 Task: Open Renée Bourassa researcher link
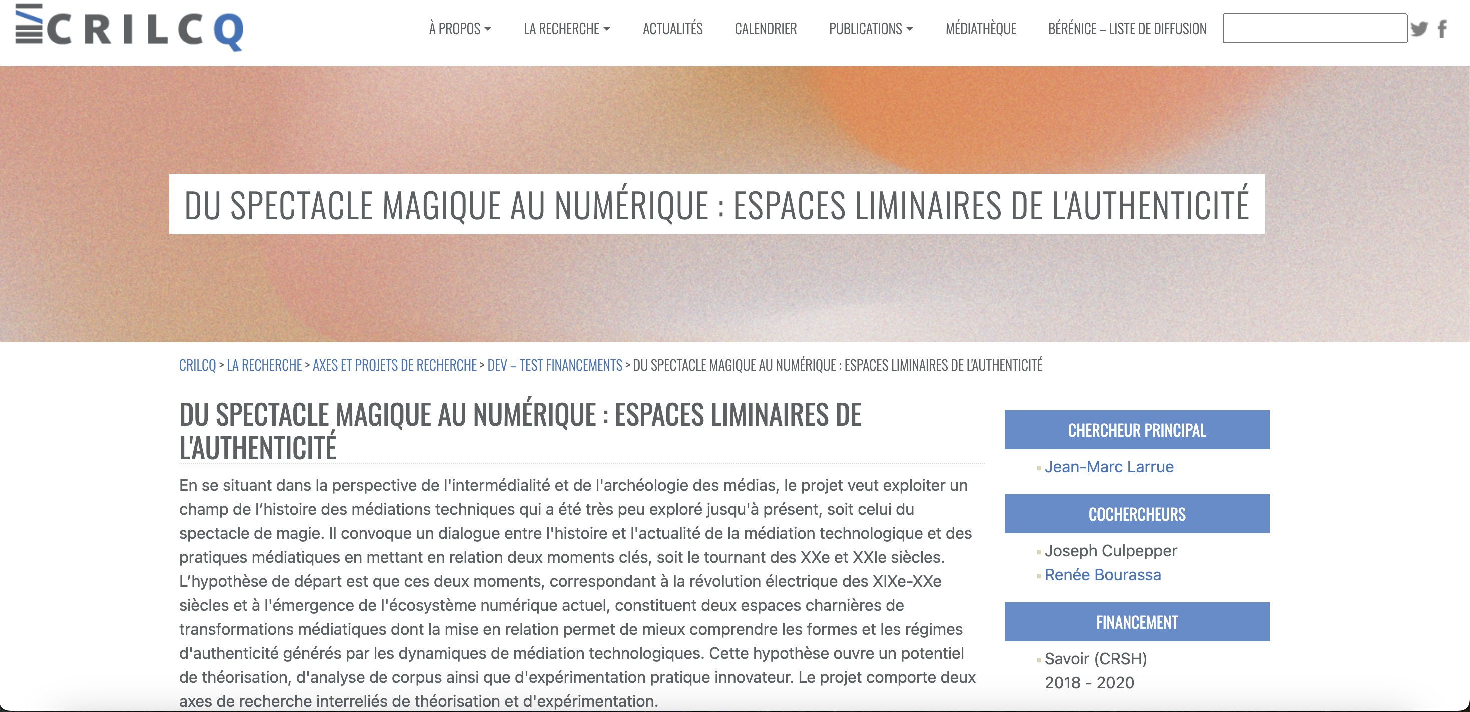click(1103, 574)
